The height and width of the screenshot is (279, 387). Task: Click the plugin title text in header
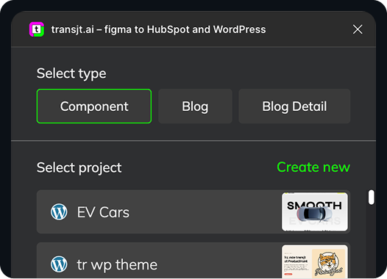click(x=158, y=29)
